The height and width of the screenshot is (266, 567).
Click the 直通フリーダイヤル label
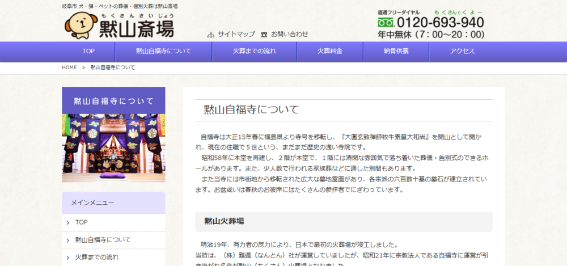(x=399, y=12)
